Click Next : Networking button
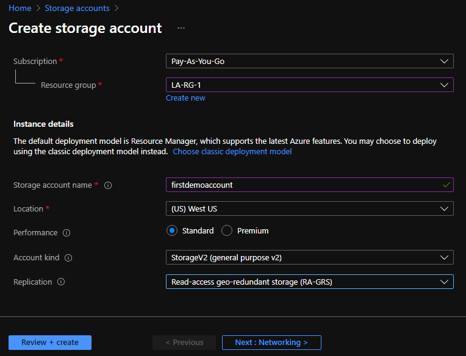Viewport: 466px width, 356px height. (271, 343)
